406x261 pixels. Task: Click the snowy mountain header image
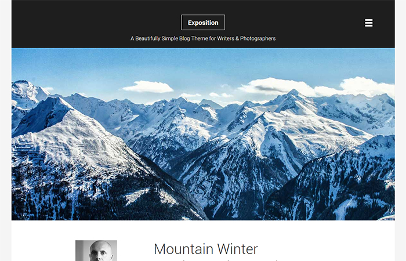(x=203, y=134)
